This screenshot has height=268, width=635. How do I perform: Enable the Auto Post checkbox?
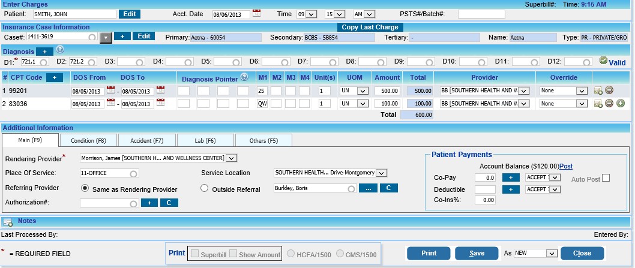[x=606, y=178]
